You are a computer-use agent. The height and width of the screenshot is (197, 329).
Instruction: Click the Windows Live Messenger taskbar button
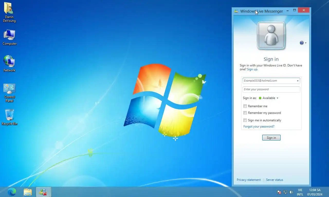pos(43,192)
